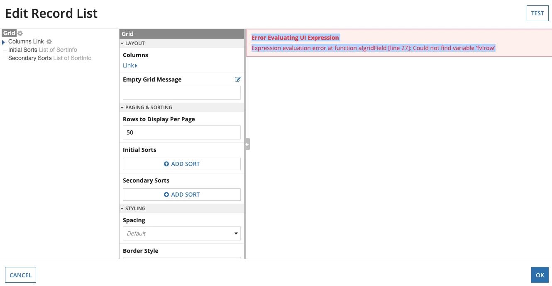Open the Spacing dropdown

pos(182,233)
